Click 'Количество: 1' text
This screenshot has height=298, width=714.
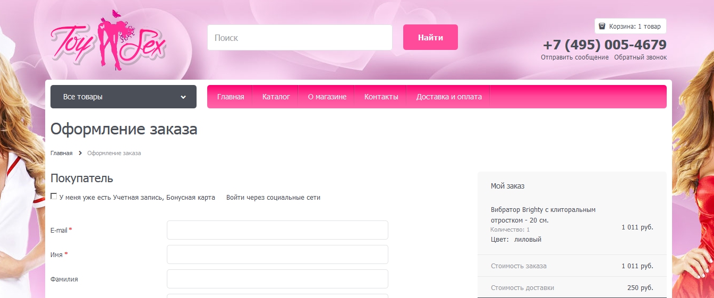coord(510,229)
